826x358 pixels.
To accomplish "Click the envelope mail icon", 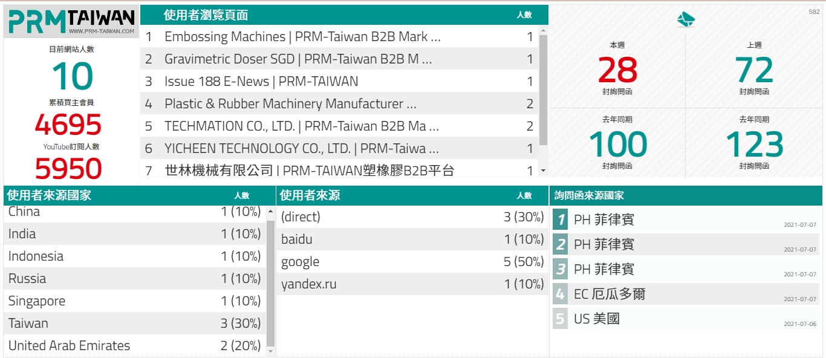I will pos(686,20).
